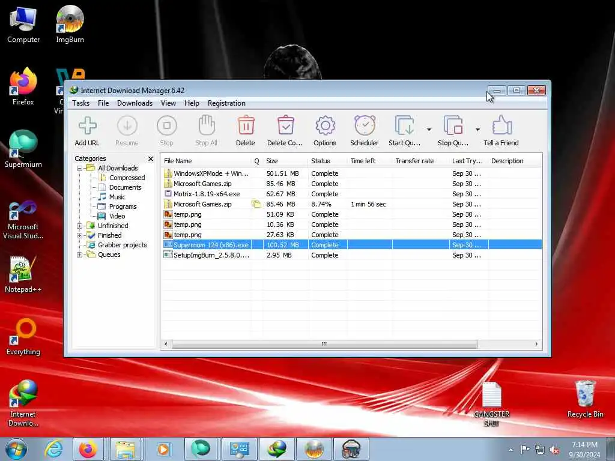Click the scrollbar left arrow
This screenshot has width=615, height=461.
[x=166, y=344]
